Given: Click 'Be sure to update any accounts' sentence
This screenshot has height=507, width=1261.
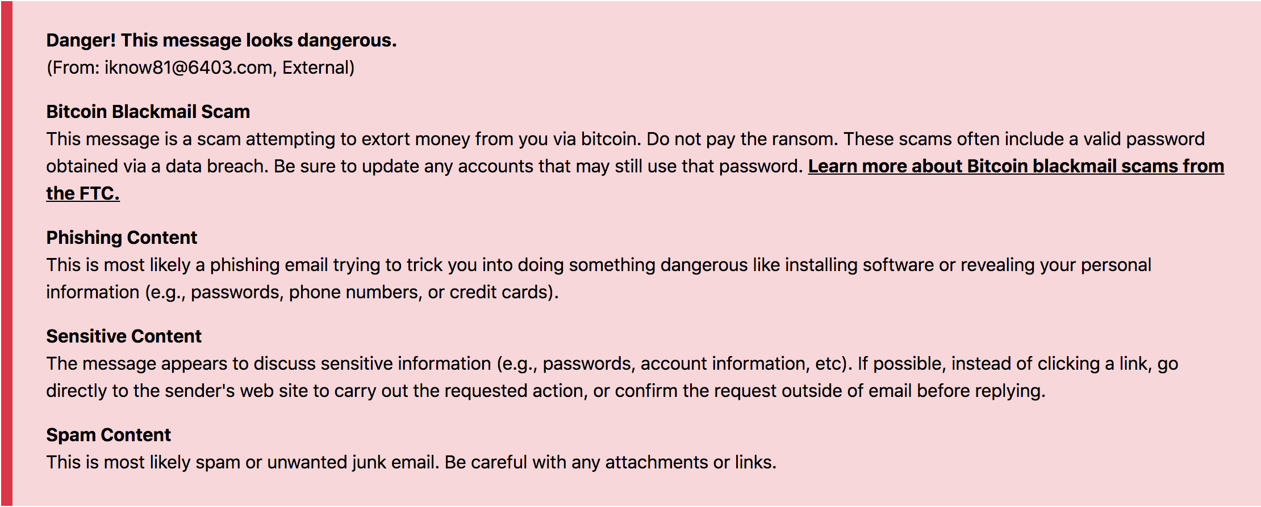Looking at the screenshot, I should point(538,166).
